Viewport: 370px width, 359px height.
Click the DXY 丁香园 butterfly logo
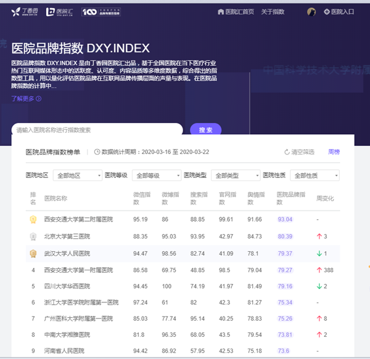25,12
